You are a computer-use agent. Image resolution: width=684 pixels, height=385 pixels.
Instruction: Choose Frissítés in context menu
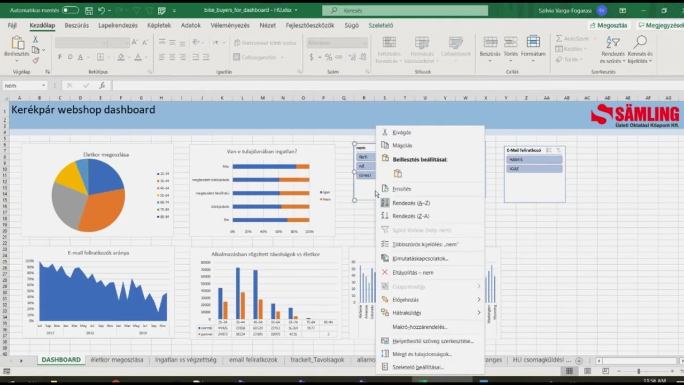click(x=430, y=189)
